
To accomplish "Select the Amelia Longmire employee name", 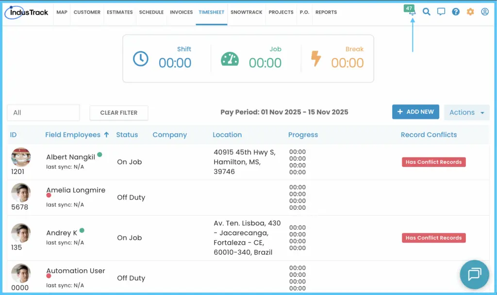I will tap(76, 190).
